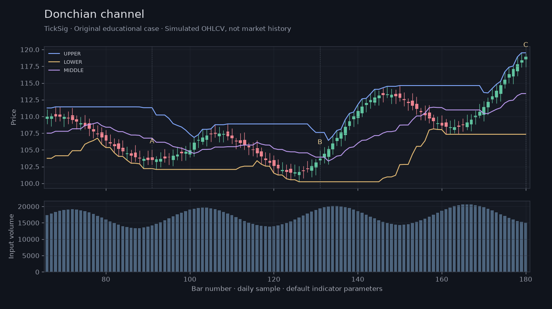Click the "Donchian channel" chart title
The height and width of the screenshot is (309, 552).
[94, 15]
